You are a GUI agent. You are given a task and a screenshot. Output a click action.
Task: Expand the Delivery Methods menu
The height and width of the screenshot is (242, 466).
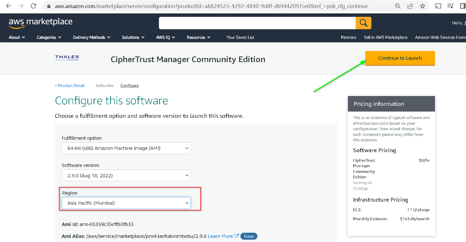(x=92, y=37)
